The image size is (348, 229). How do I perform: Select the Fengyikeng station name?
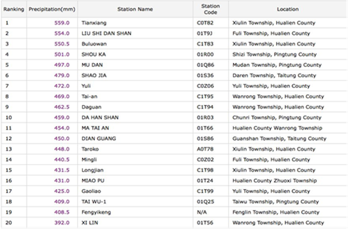96,212
